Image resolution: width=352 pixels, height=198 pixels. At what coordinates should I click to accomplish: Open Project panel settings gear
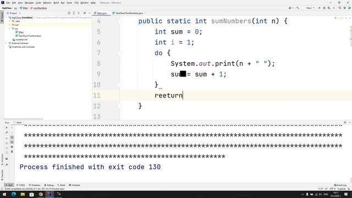pyautogui.click(x=85, y=13)
